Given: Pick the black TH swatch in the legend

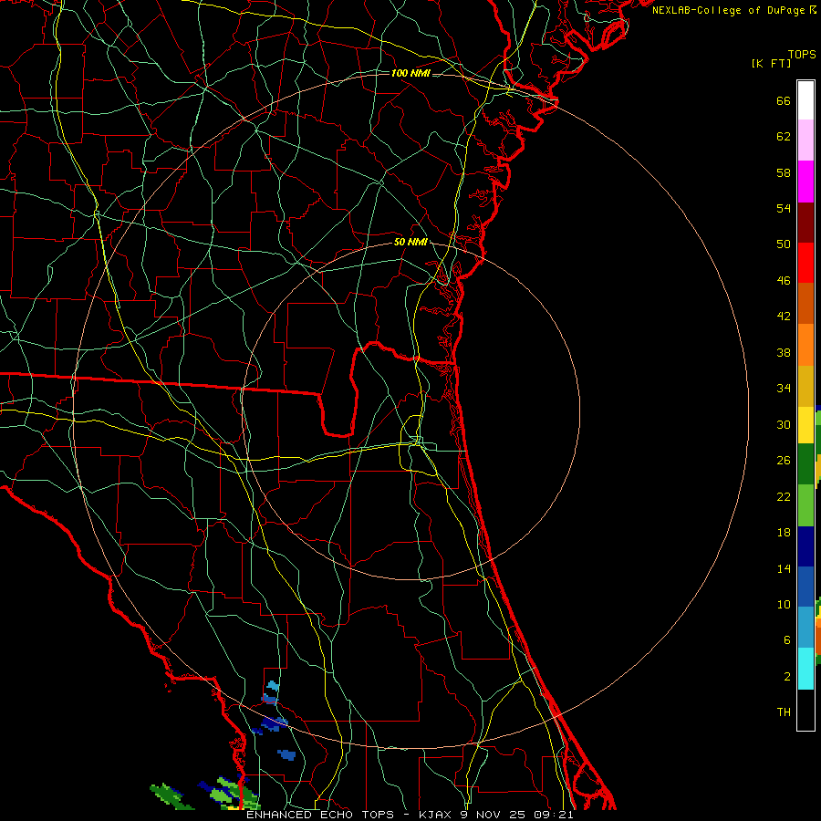Looking at the screenshot, I should click(805, 709).
